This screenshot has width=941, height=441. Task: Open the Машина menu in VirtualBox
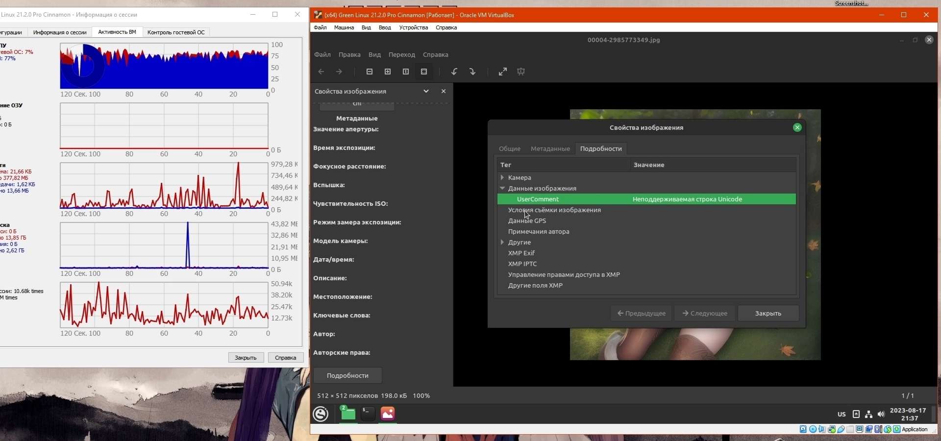coord(344,27)
